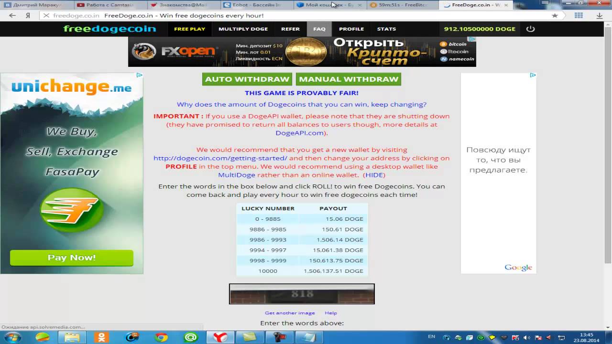Open 'THIS GAME IS PROVABLY FAIR!' link
Viewport: 612px width, 344px height.
(302, 93)
